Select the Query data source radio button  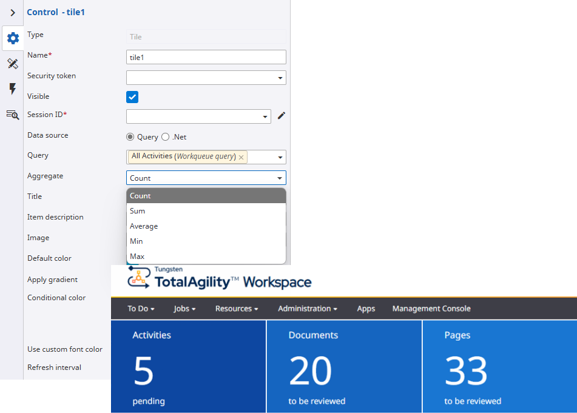(129, 136)
